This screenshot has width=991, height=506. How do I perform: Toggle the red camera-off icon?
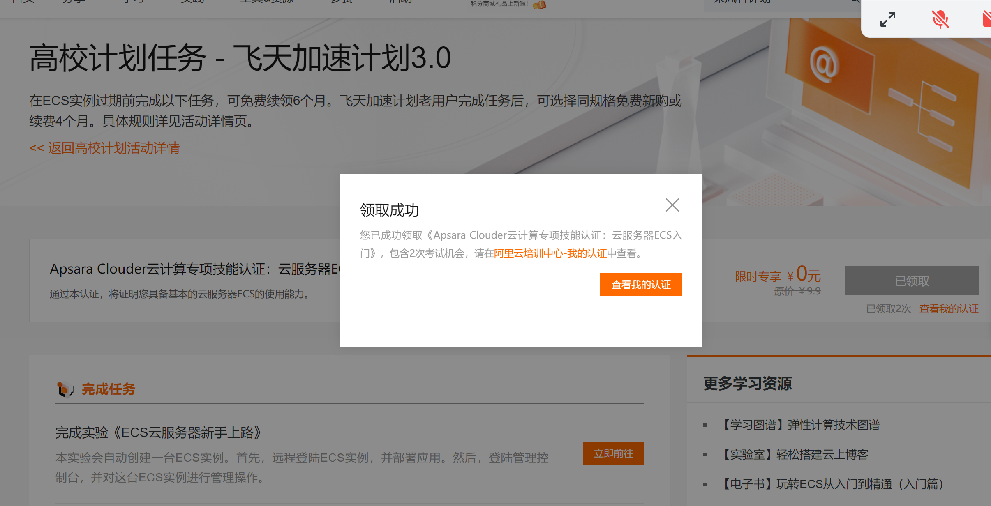pos(986,19)
